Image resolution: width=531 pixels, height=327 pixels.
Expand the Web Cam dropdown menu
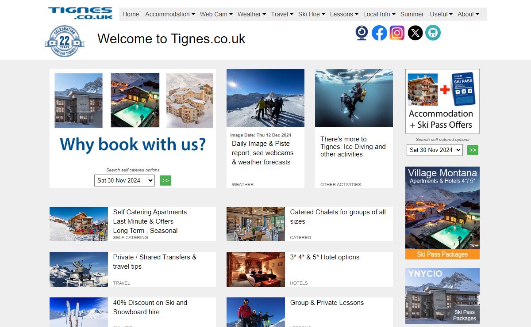[216, 14]
